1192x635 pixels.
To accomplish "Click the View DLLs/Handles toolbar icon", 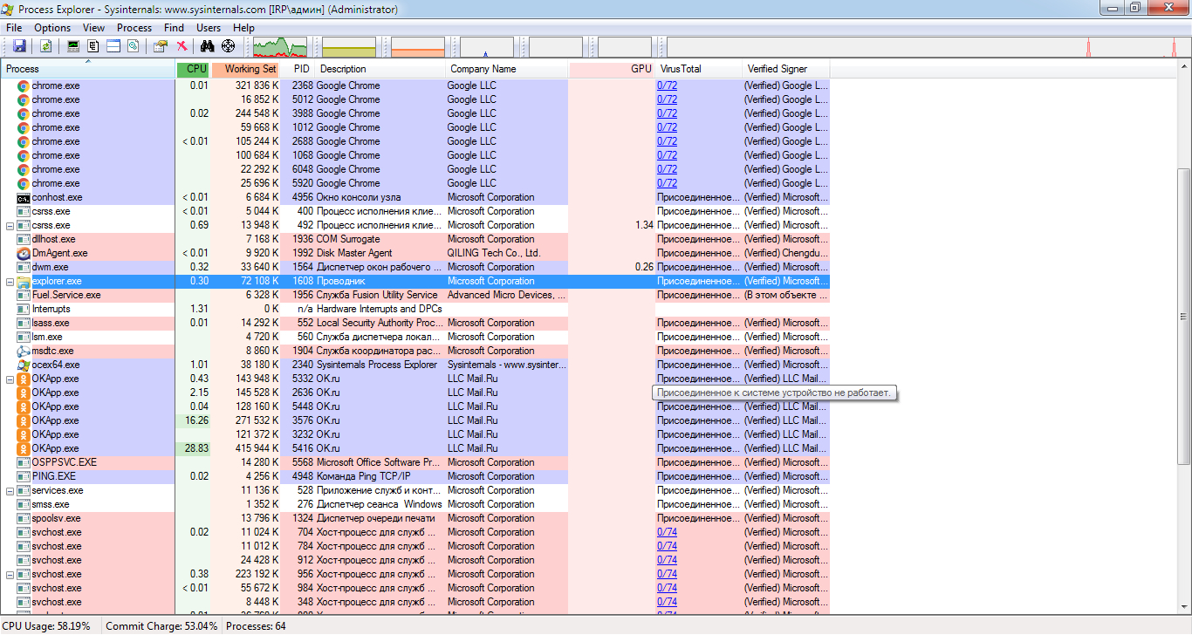I will tap(134, 46).
